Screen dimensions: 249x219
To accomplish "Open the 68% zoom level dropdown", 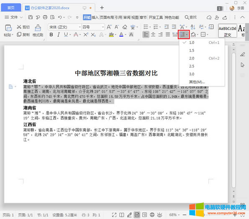I will [175, 215].
